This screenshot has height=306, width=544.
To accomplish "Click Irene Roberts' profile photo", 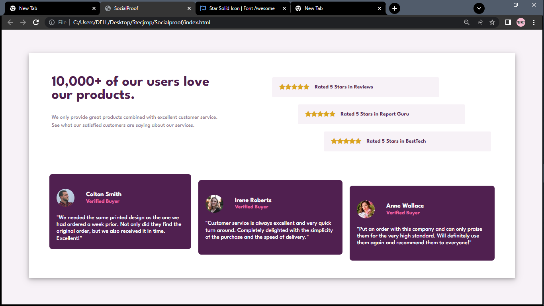I will (x=214, y=204).
